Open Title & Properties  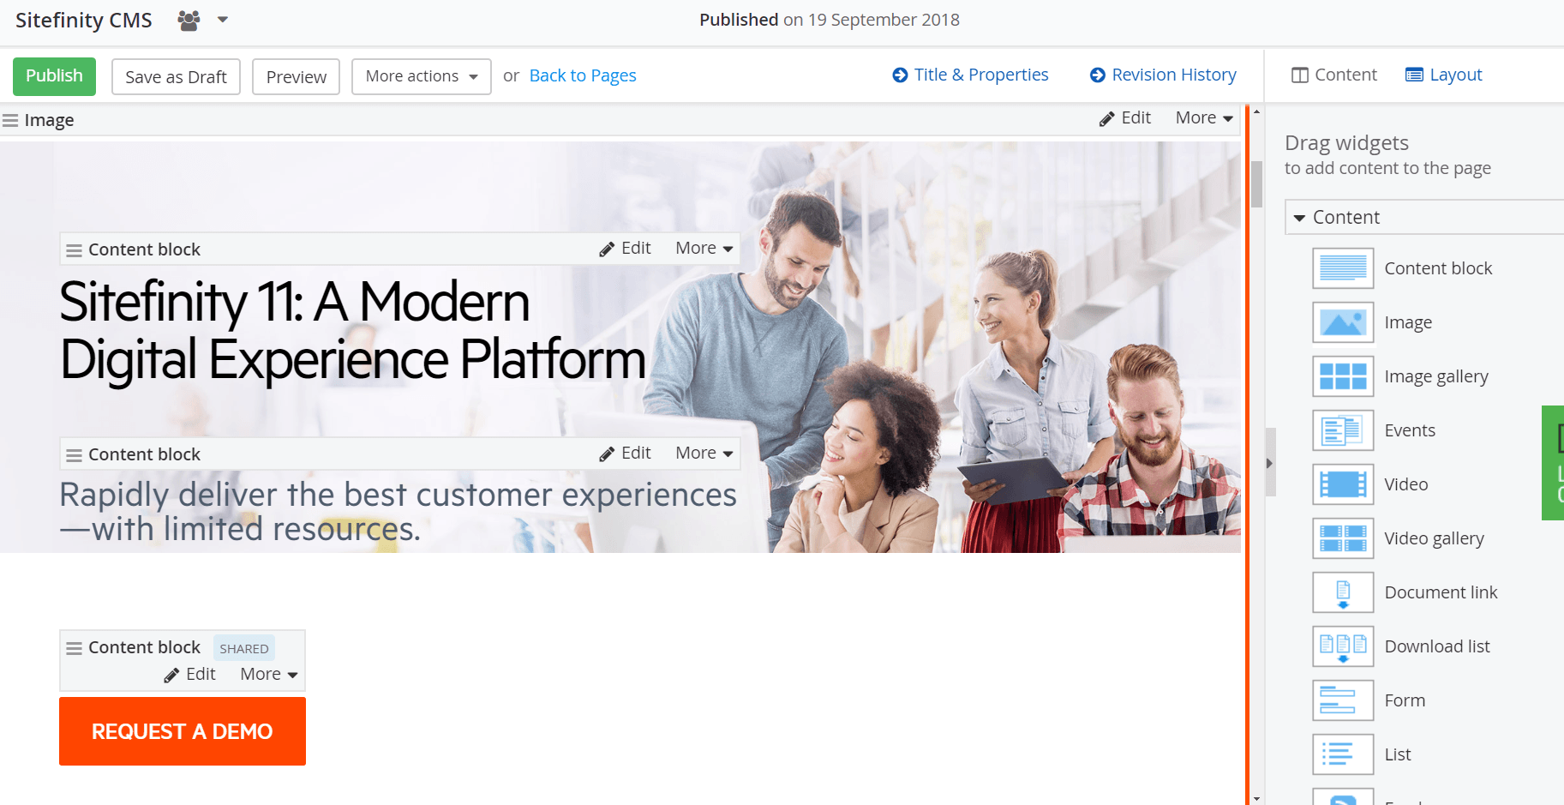(970, 75)
